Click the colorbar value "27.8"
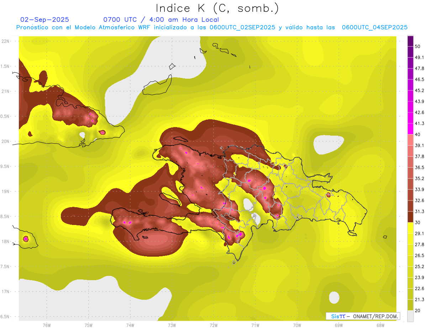This screenshot has height=330, width=427. pos(420,244)
